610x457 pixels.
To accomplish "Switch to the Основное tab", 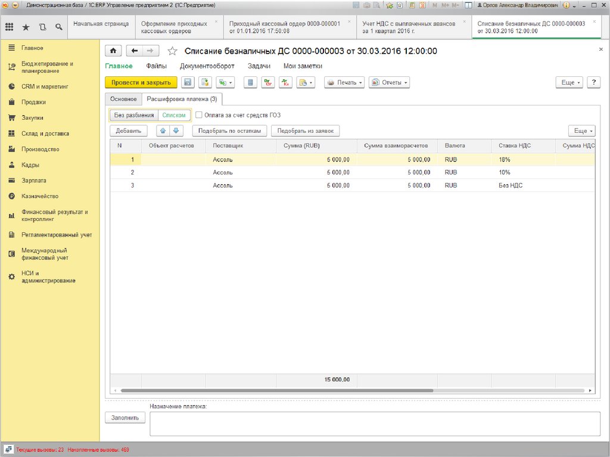I will (123, 99).
